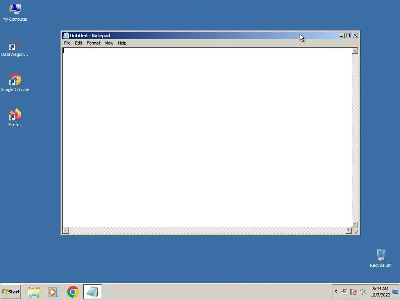Launch Chrome from the taskbar

pyautogui.click(x=73, y=292)
